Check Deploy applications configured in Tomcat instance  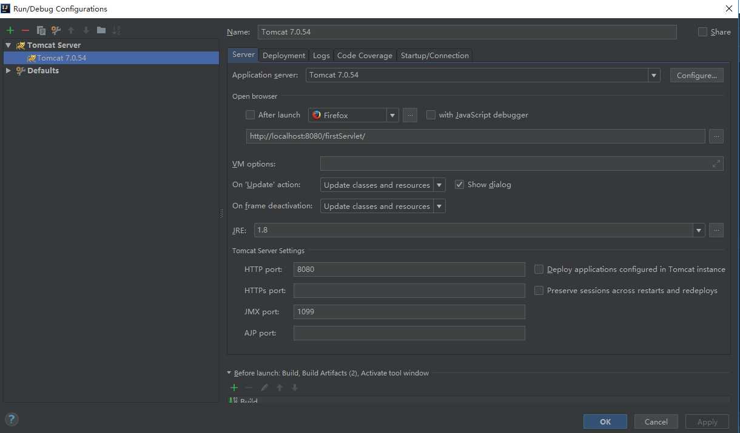tap(539, 269)
